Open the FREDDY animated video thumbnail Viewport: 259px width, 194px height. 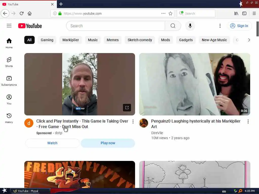click(80, 174)
